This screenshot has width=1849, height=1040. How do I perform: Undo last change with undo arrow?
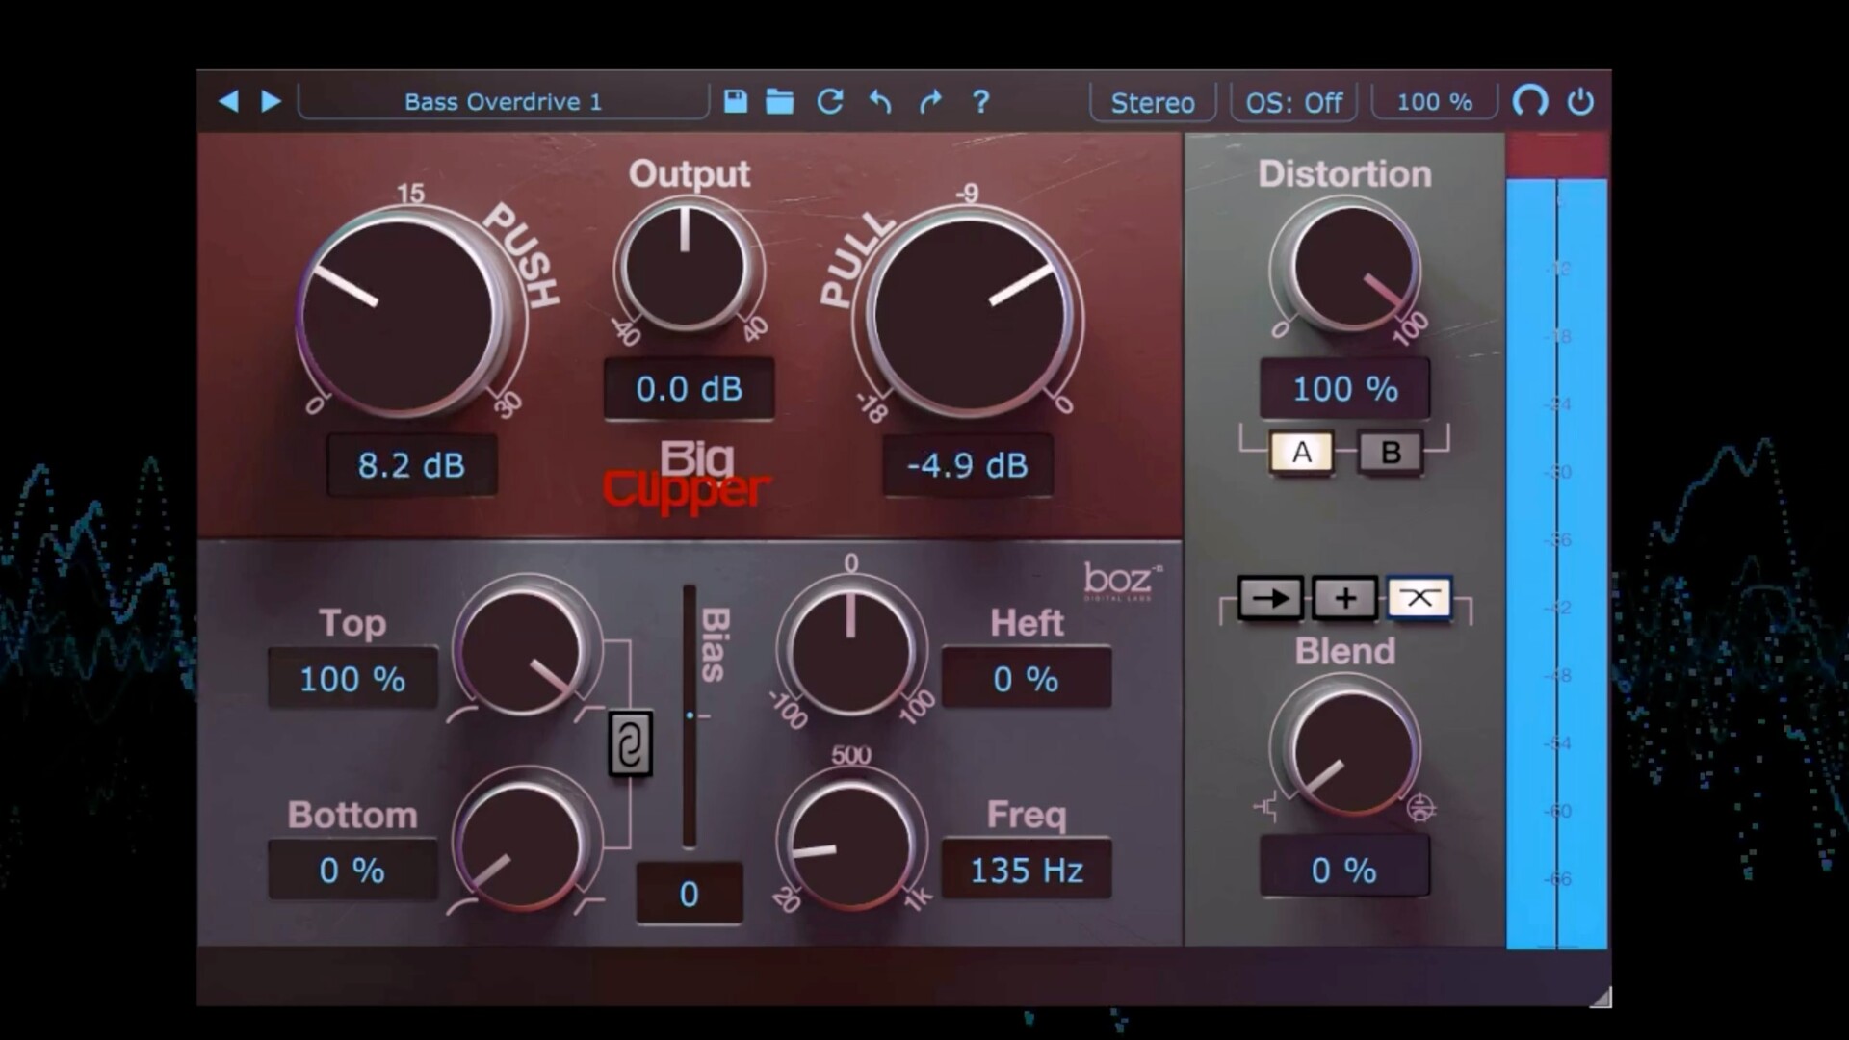(880, 101)
